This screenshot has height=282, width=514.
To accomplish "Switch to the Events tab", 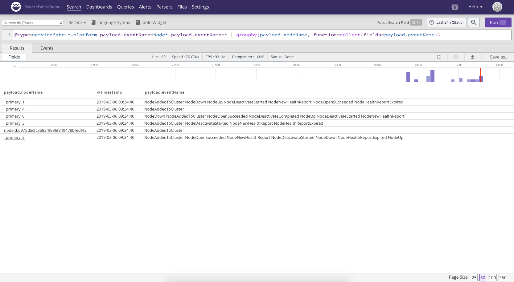I will click(x=47, y=48).
